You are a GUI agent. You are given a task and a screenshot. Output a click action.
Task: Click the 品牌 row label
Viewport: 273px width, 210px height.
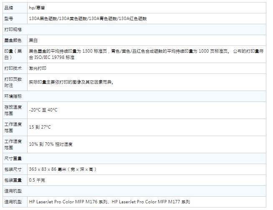[x=9, y=8]
